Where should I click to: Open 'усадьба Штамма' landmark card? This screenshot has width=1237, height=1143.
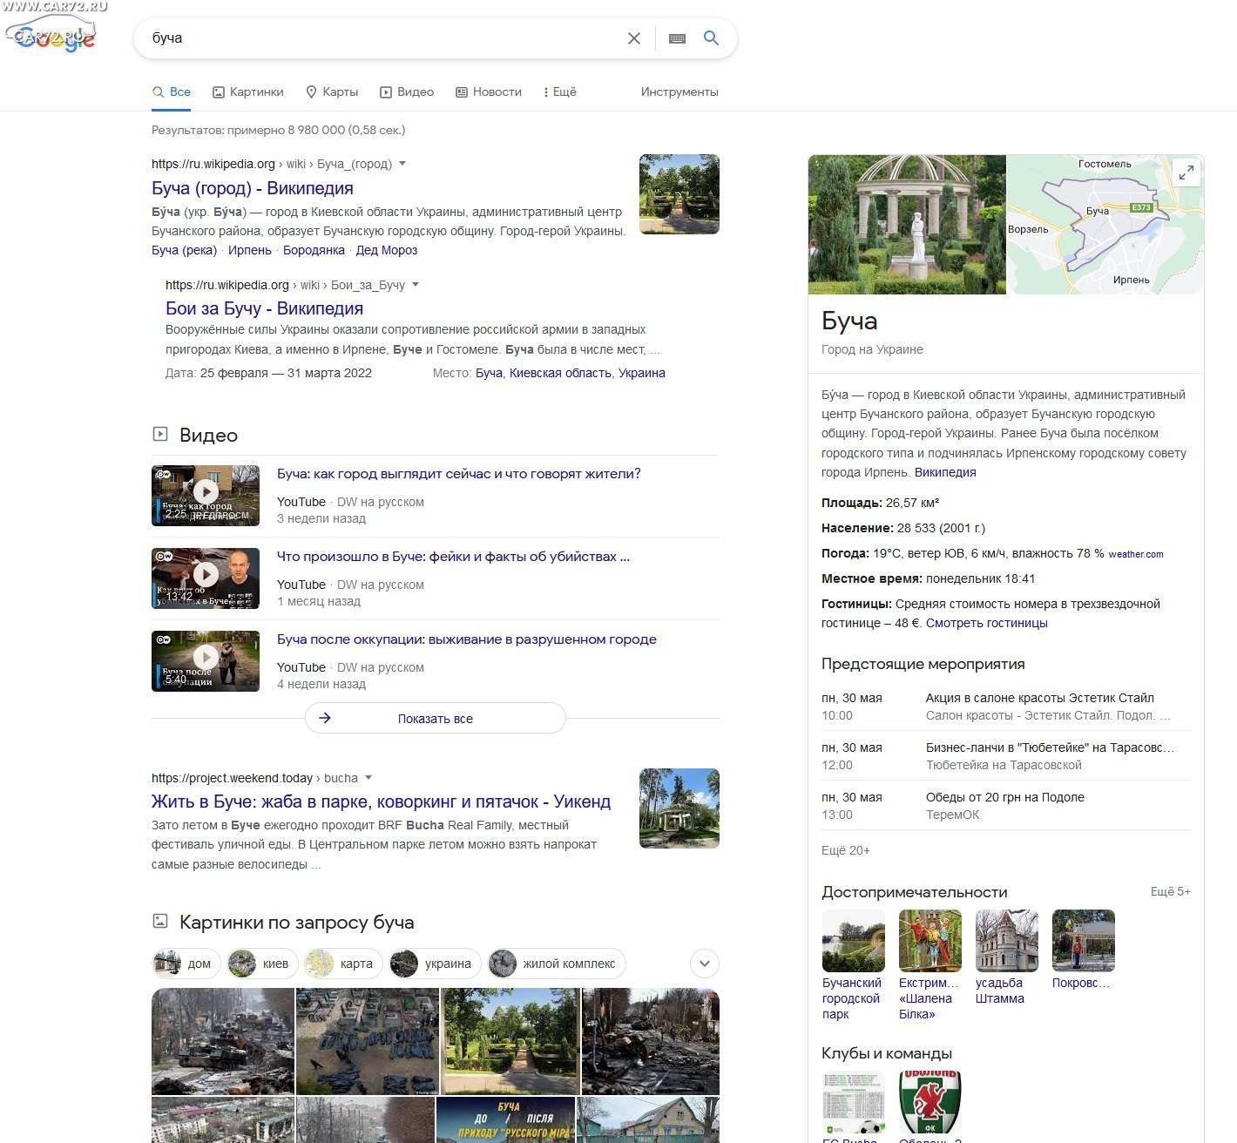click(1007, 957)
